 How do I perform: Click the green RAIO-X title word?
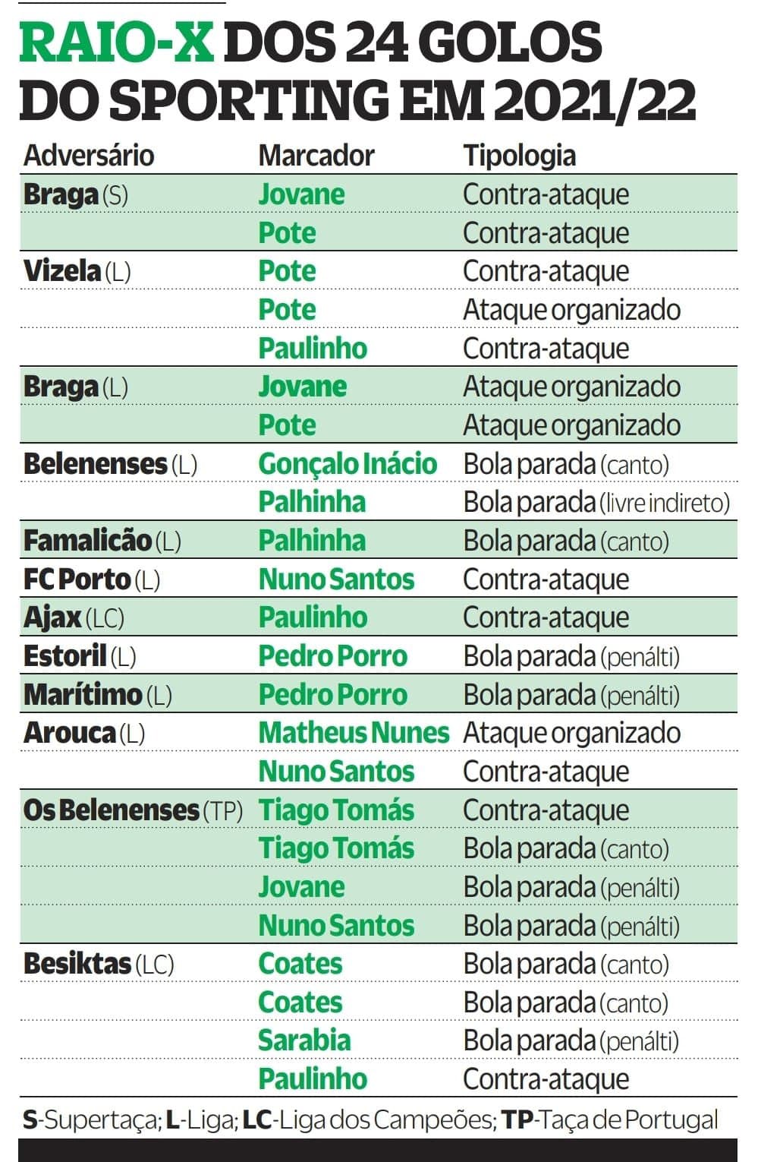[118, 43]
